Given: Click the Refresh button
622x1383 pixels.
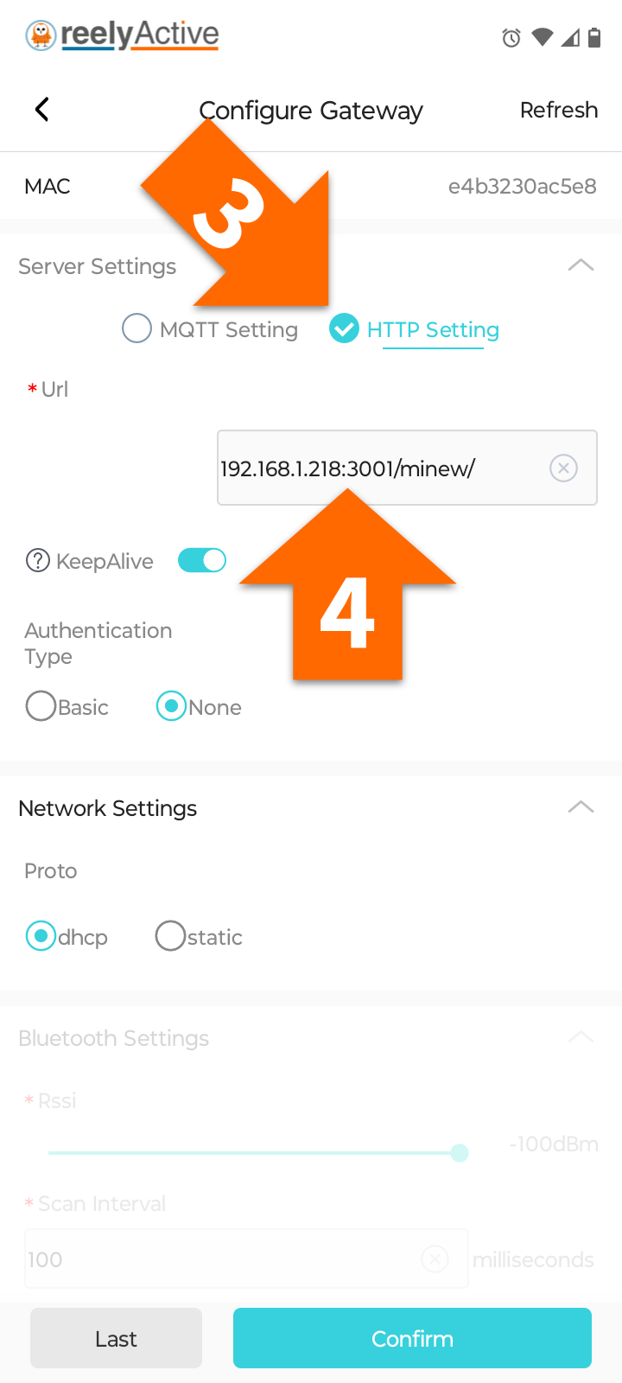Looking at the screenshot, I should (559, 110).
